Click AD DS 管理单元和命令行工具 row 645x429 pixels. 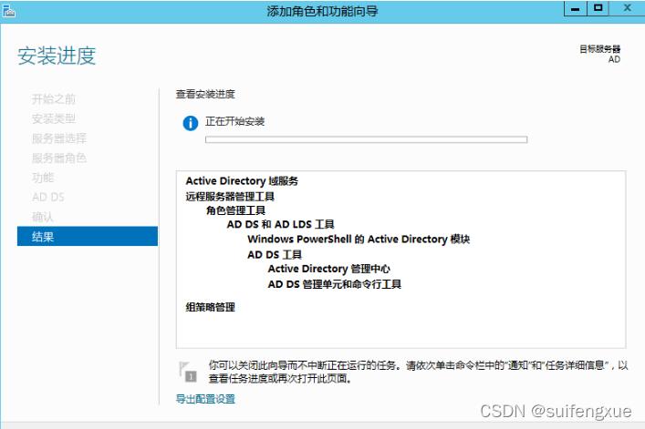(x=335, y=284)
